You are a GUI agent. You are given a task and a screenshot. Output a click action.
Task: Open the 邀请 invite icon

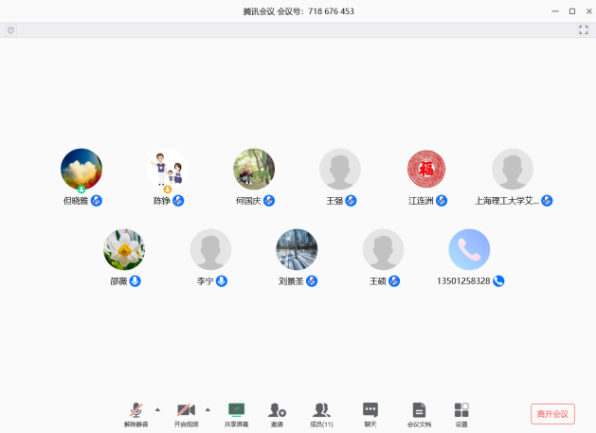277,411
